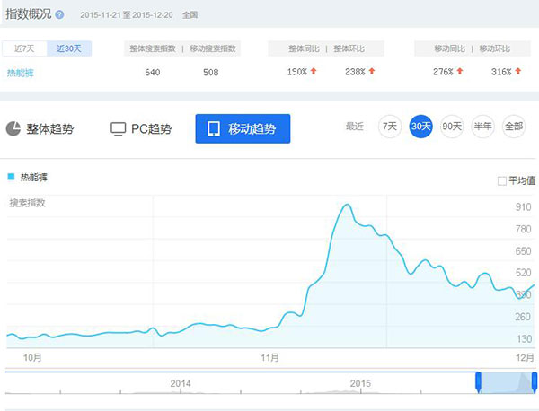
Task: Click the pie chart icon for 整体趋势
Action: coord(13,128)
